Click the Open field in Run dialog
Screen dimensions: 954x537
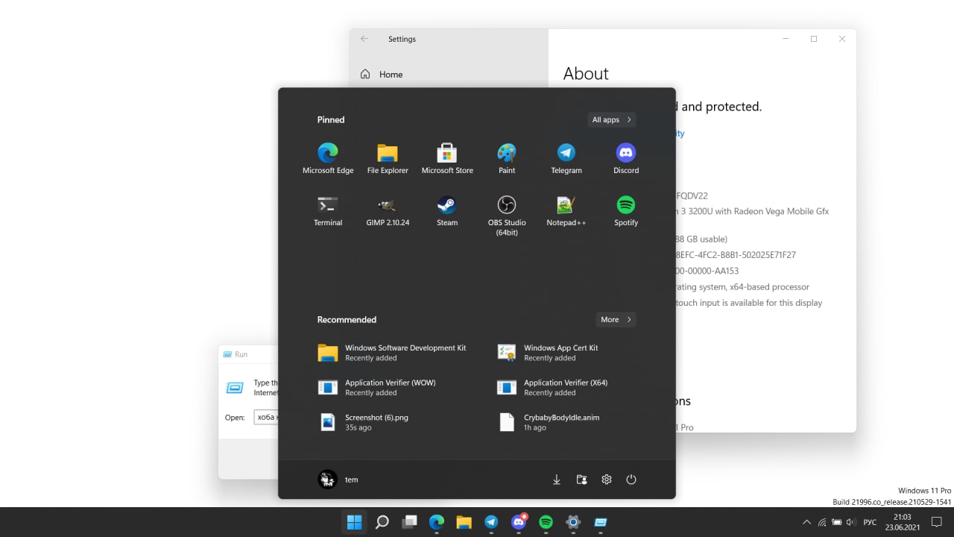point(266,418)
